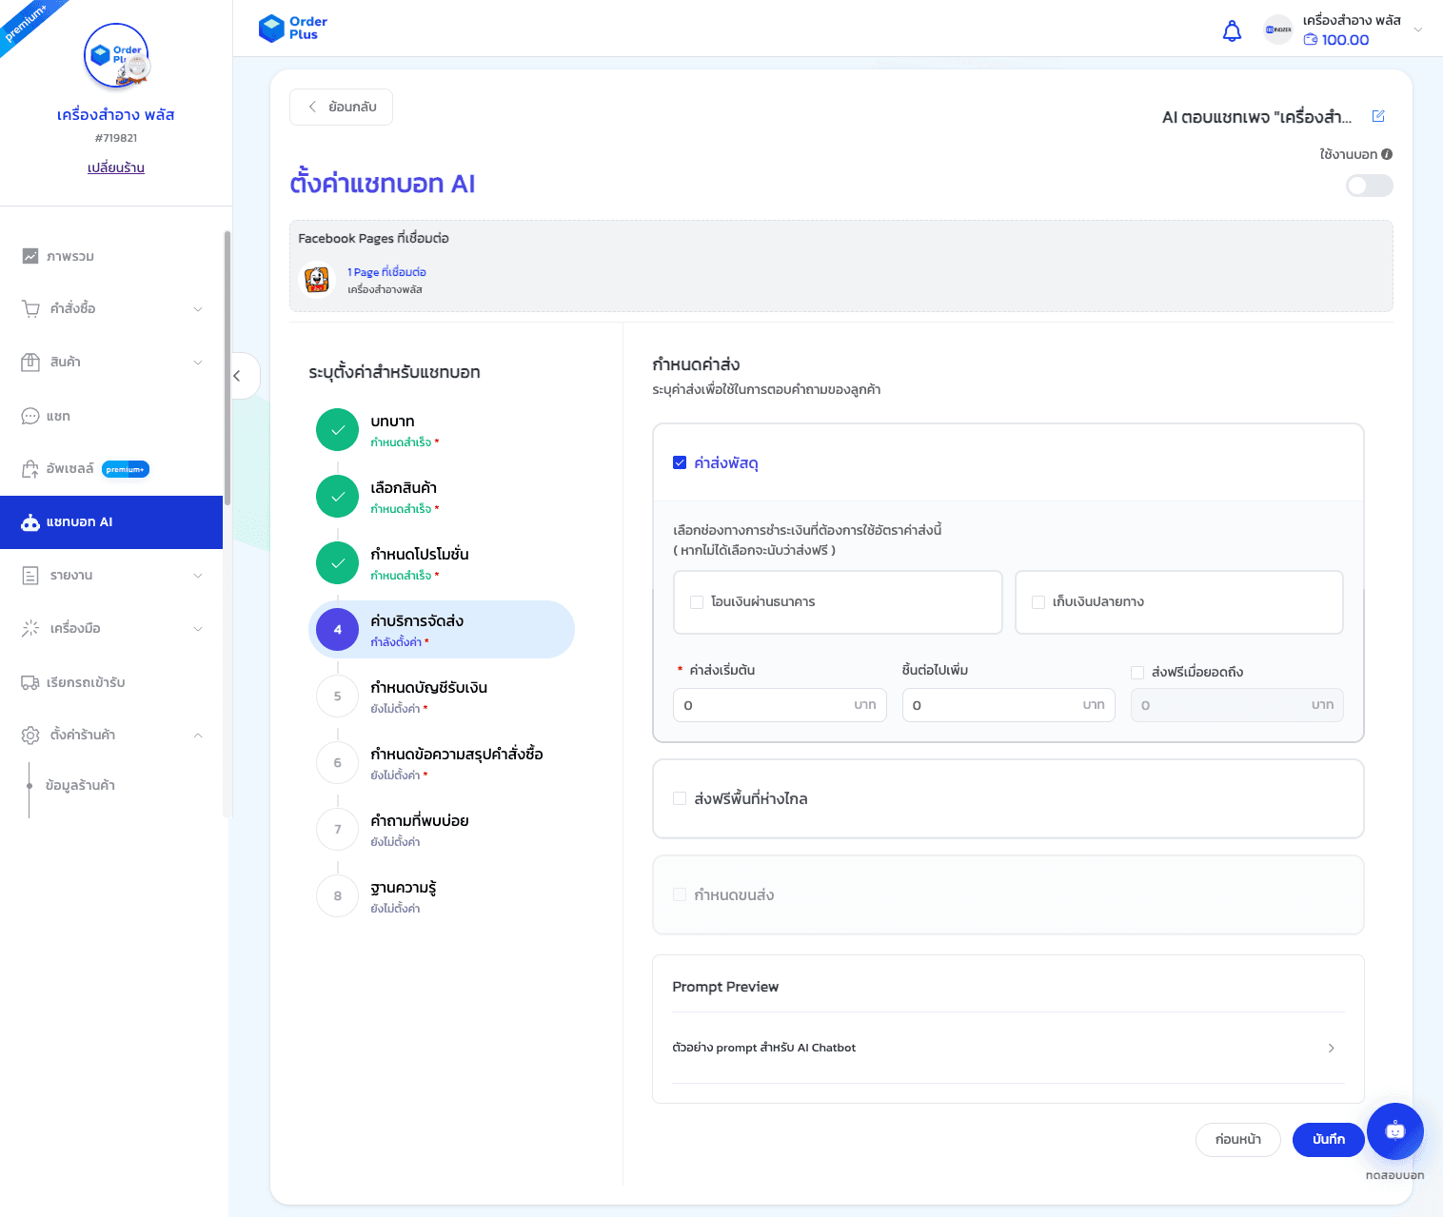The width and height of the screenshot is (1443, 1217).
Task: Open the notification bell
Action: point(1232,30)
